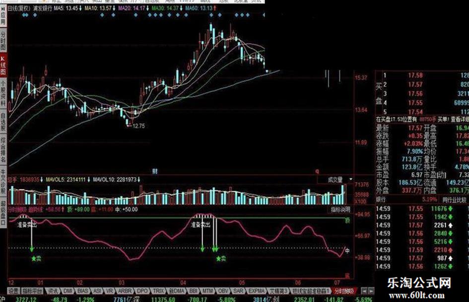Select the K线图 sidebar tab

(3, 64)
